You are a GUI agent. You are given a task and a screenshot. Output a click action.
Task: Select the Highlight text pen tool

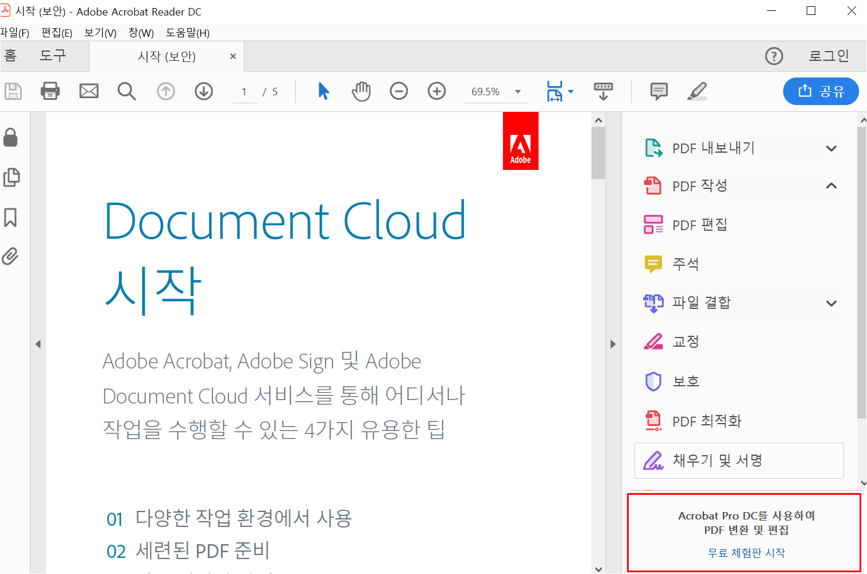coord(696,91)
